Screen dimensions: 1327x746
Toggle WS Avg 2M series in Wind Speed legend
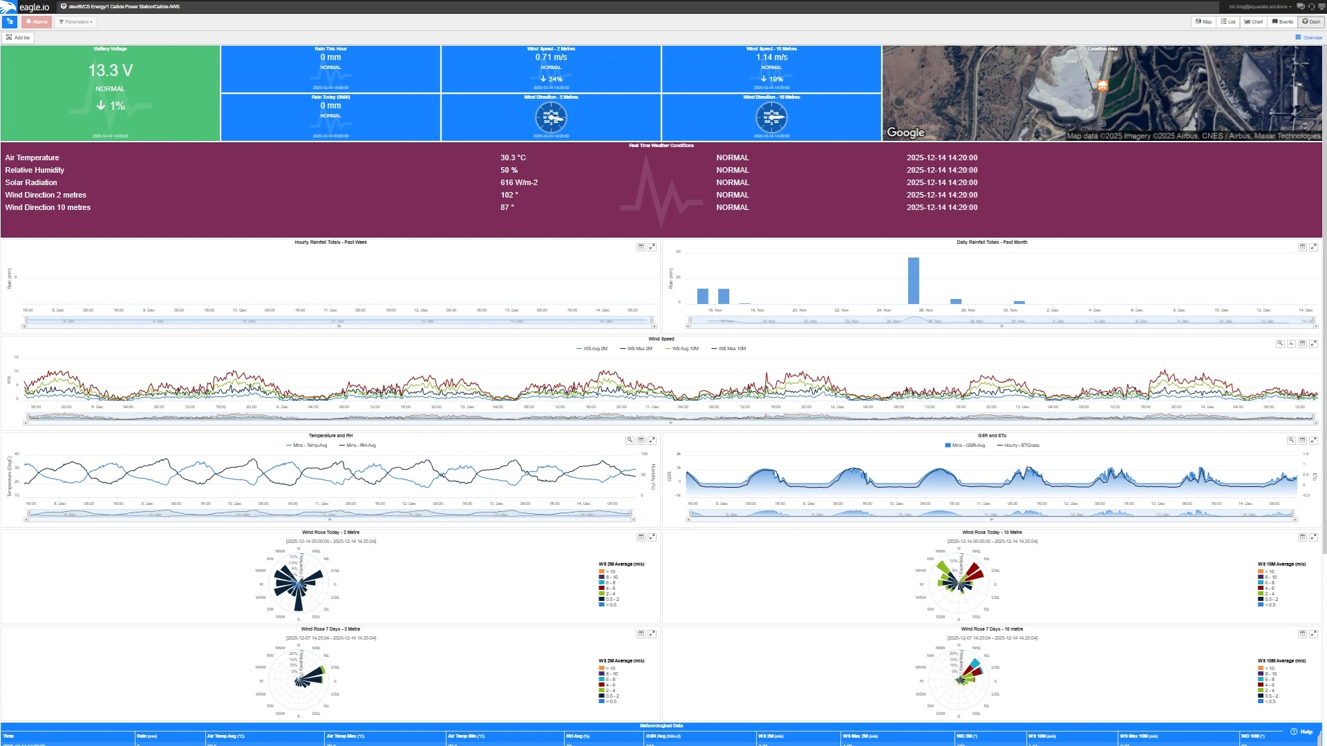(592, 349)
